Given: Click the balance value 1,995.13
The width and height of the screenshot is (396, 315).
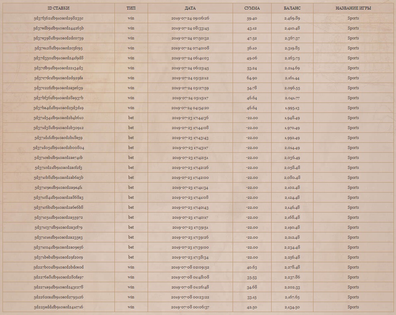Looking at the screenshot, I should (292, 107).
